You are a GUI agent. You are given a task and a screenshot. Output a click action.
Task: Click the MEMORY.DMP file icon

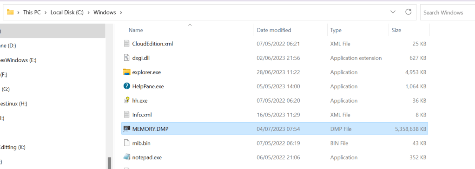126,129
